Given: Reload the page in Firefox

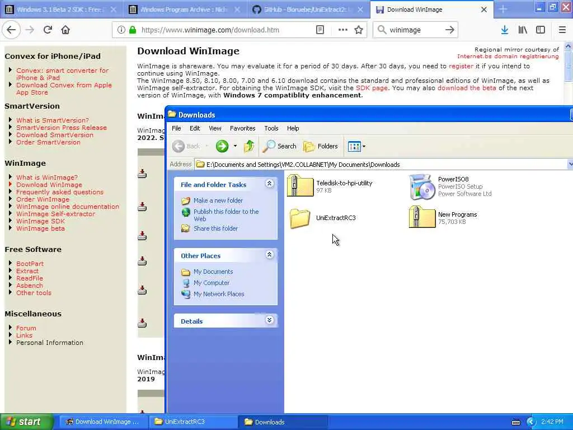Looking at the screenshot, I should tap(48, 30).
